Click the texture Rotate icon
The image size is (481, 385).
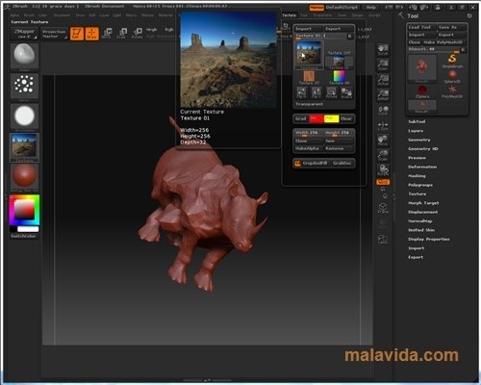click(331, 92)
